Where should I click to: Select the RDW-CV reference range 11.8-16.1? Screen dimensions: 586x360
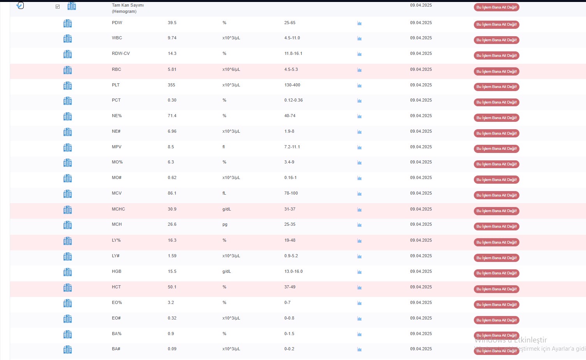click(x=294, y=53)
